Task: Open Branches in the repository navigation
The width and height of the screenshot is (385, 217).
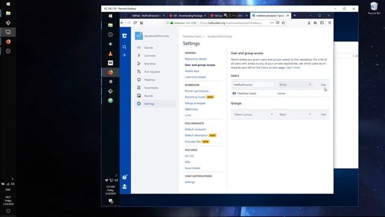Action: click(150, 64)
